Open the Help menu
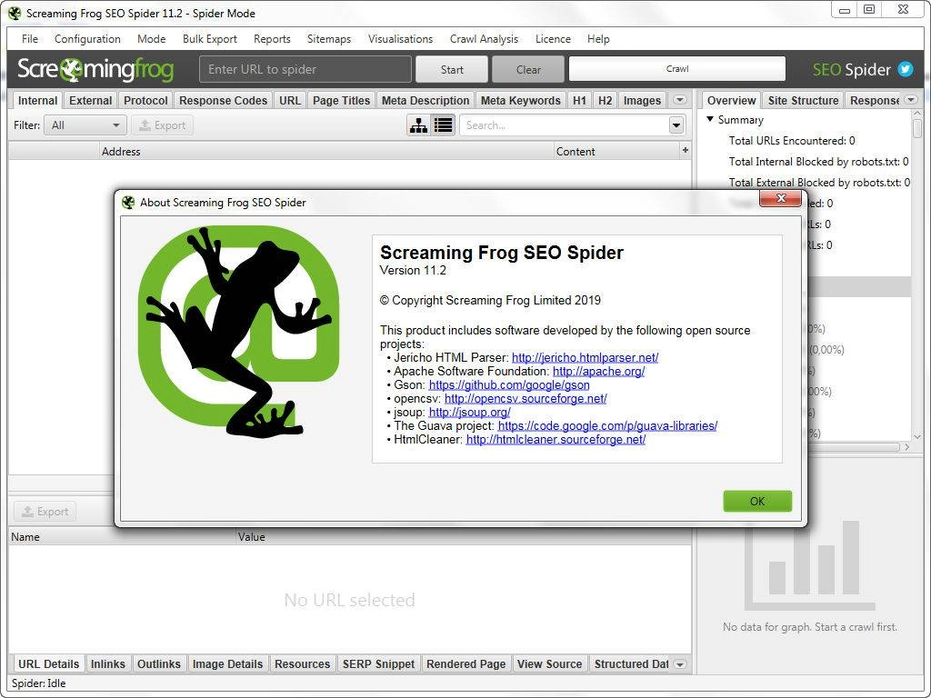Image resolution: width=931 pixels, height=698 pixels. click(x=598, y=38)
